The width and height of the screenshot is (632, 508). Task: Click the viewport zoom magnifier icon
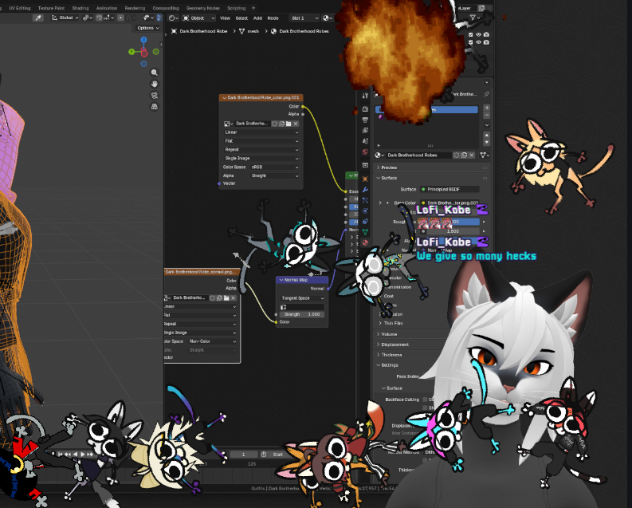155,73
